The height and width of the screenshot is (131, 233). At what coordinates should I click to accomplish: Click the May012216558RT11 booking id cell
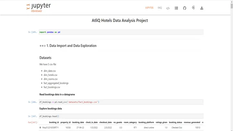point(51,127)
